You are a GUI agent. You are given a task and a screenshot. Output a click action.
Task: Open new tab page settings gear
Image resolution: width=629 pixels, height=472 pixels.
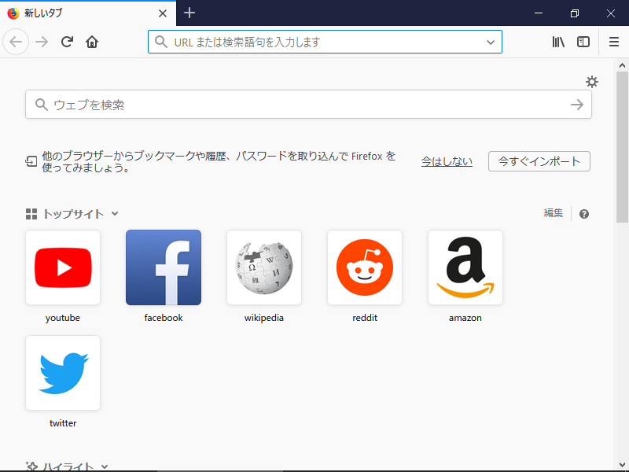[592, 82]
